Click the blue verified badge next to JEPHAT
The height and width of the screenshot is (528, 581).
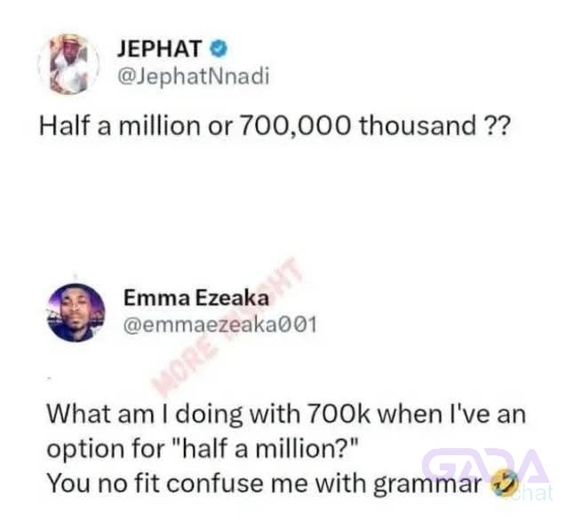click(219, 49)
